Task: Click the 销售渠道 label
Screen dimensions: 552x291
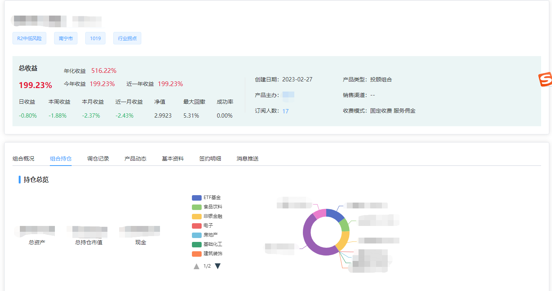Action: [355, 95]
